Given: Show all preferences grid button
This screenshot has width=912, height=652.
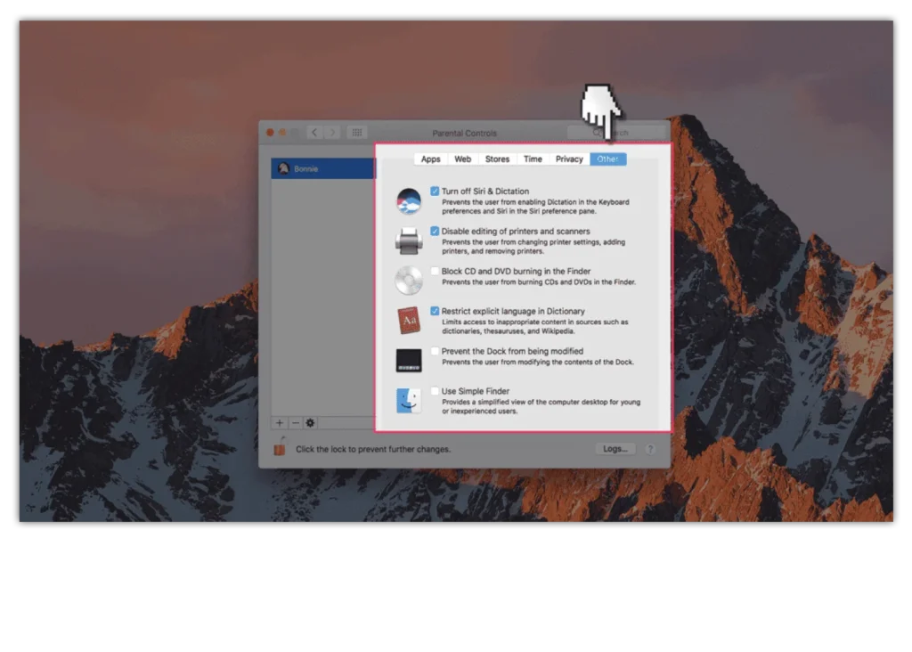Looking at the screenshot, I should pyautogui.click(x=357, y=133).
